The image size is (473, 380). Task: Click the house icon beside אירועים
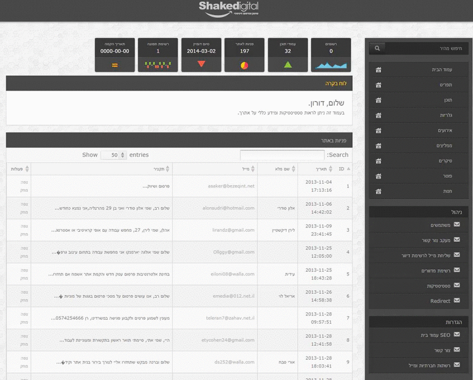click(x=378, y=130)
